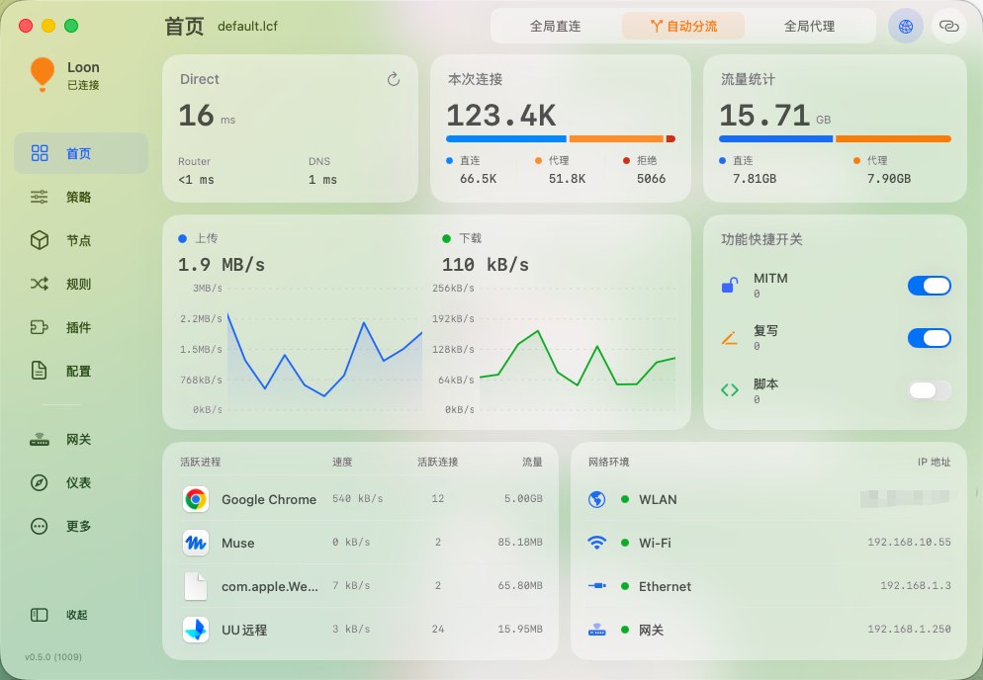Click the download speed line chart
983x680 pixels.
pos(578,349)
